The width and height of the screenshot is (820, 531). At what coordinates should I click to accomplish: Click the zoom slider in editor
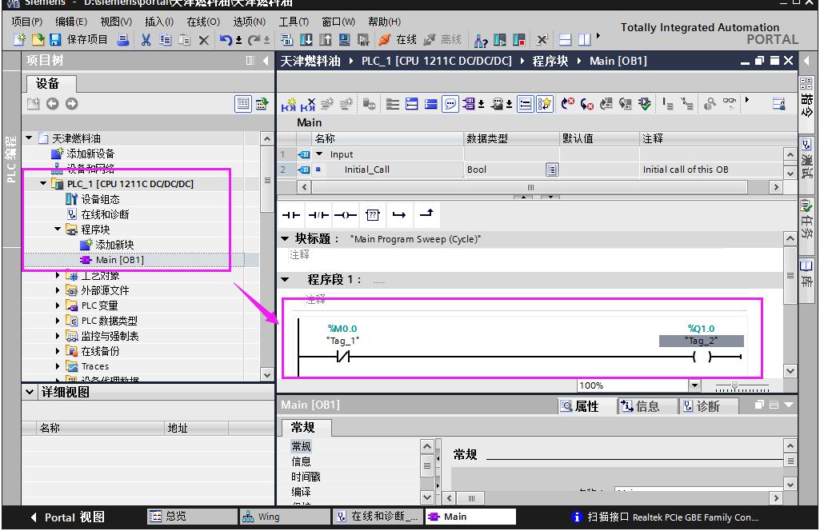pos(735,386)
